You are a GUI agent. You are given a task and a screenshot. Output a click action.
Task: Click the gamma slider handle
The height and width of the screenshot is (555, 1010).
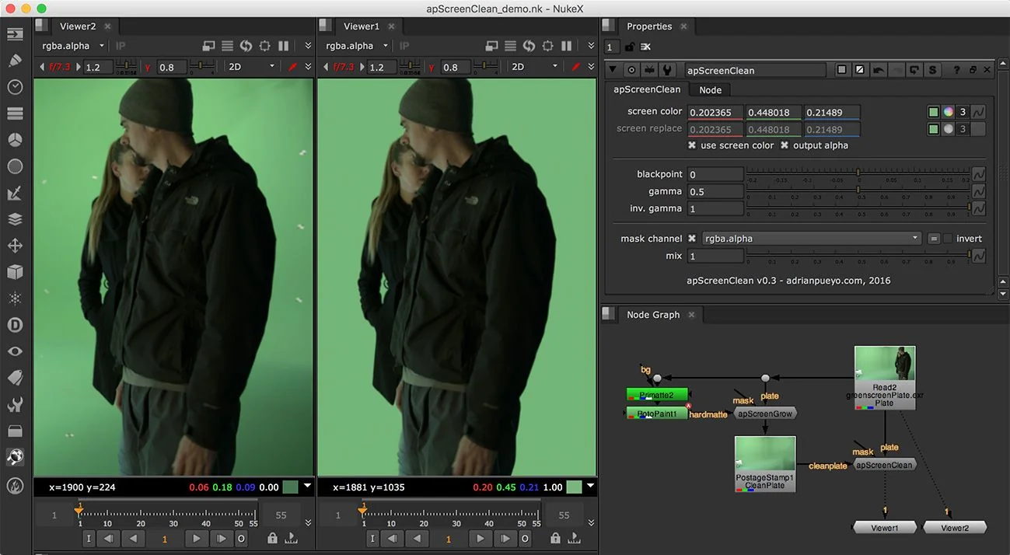pyautogui.click(x=858, y=191)
